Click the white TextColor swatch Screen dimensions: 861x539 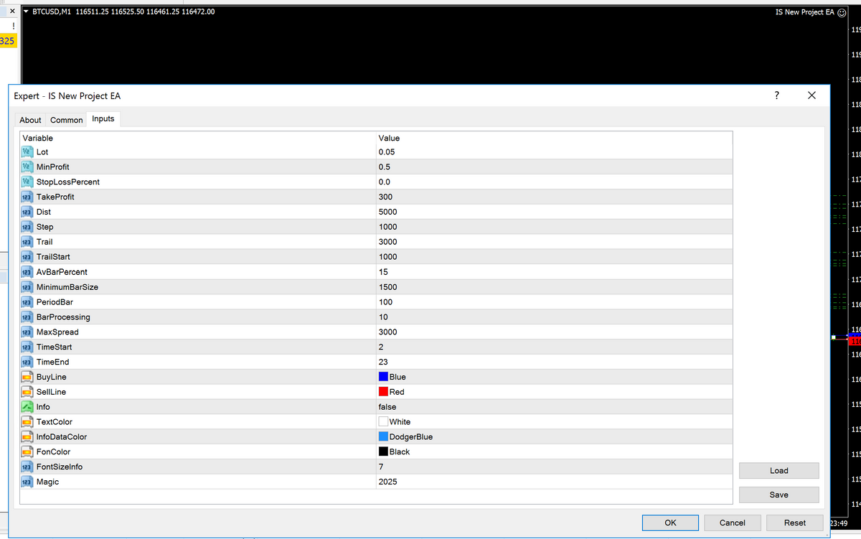(383, 422)
